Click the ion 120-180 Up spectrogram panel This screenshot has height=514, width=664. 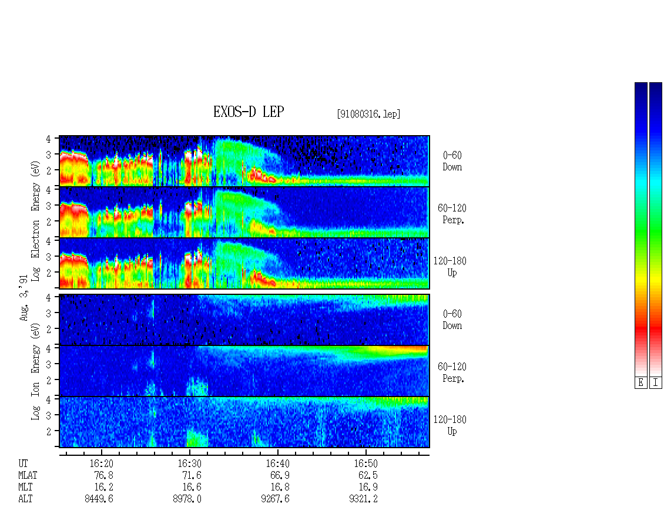point(244,422)
